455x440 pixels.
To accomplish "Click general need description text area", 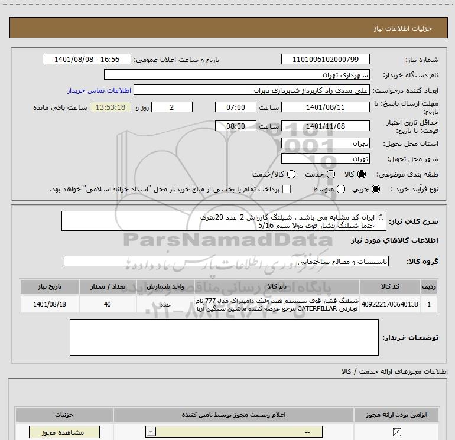I will [x=224, y=221].
